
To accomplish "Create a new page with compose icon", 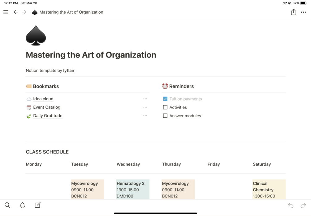I will click(x=37, y=205).
